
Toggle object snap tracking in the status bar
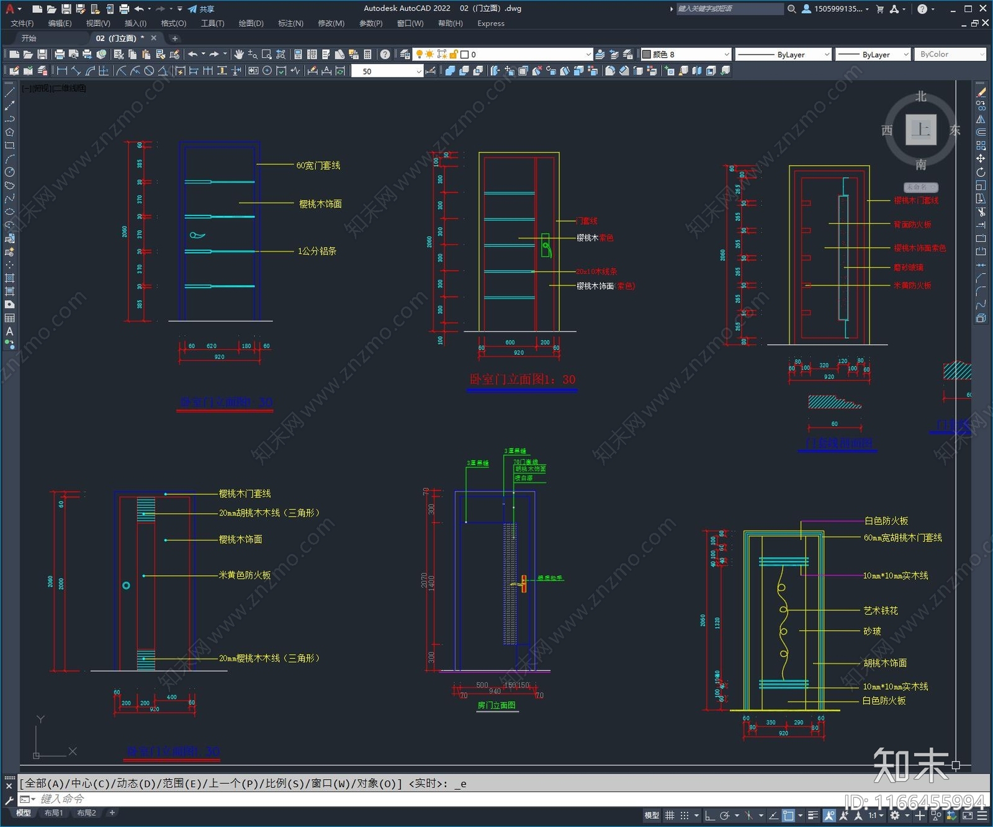(x=773, y=815)
